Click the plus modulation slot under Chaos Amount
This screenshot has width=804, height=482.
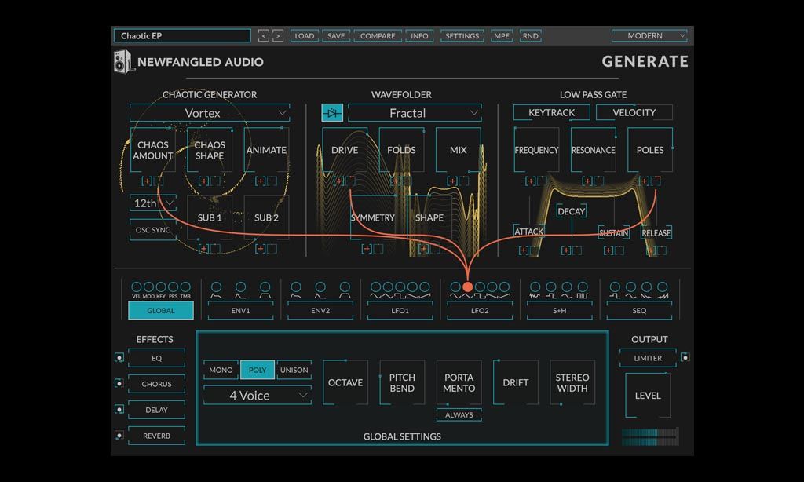147,181
